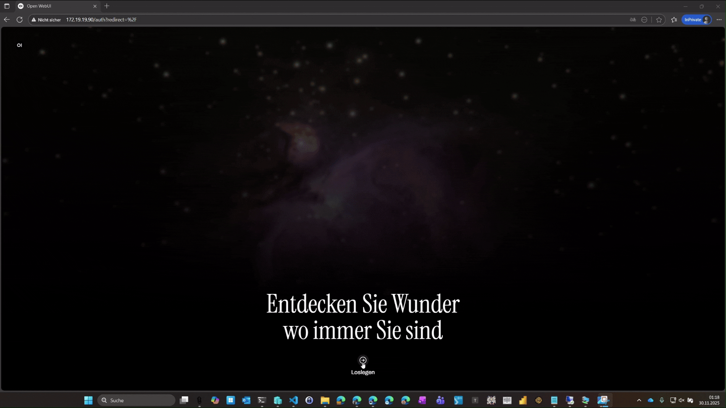Image resolution: width=726 pixels, height=408 pixels.
Task: Close the Open WebUI tab
Action: coord(95,6)
